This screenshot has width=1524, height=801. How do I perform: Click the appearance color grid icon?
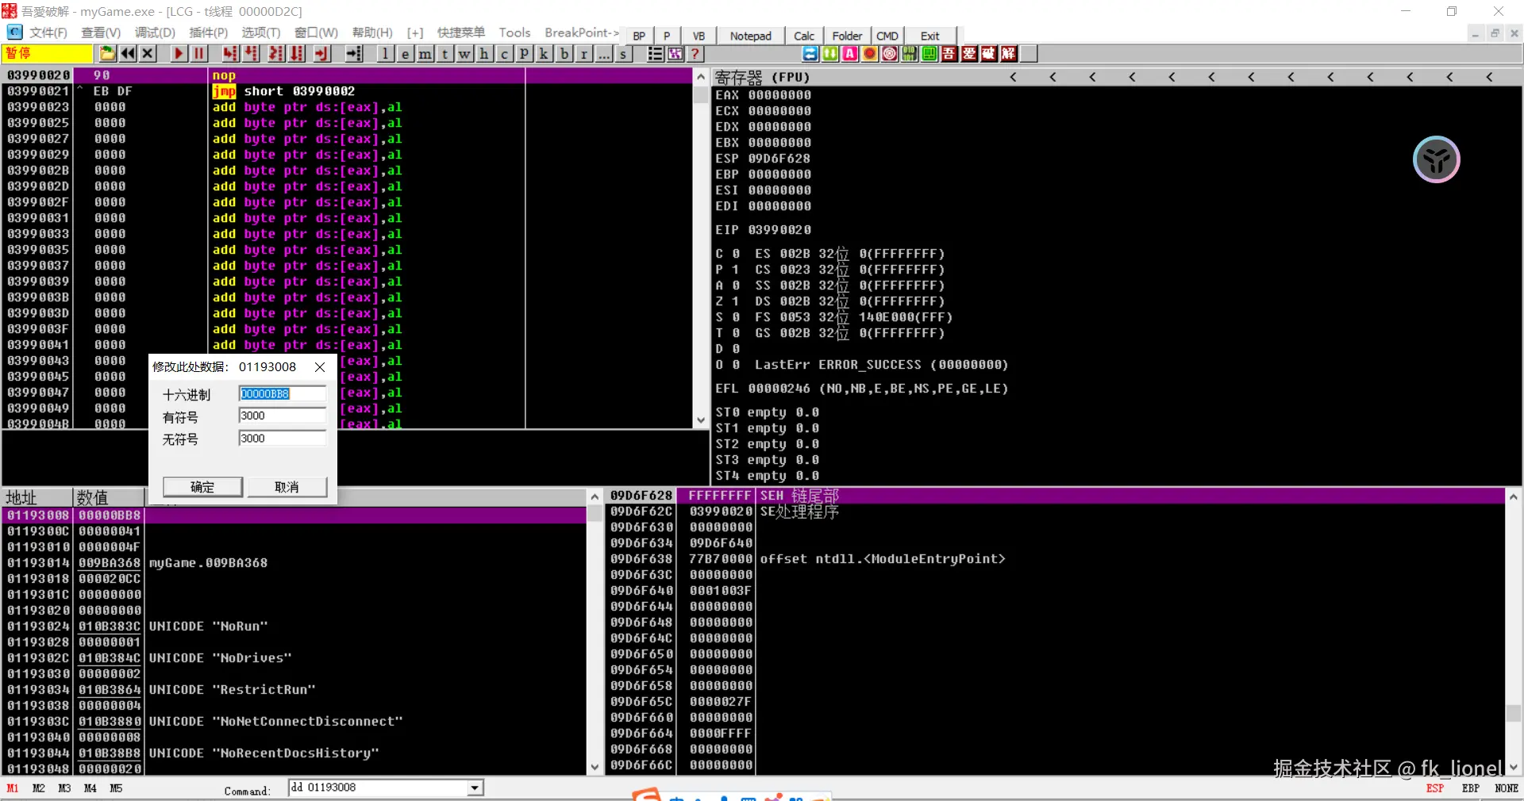(675, 53)
